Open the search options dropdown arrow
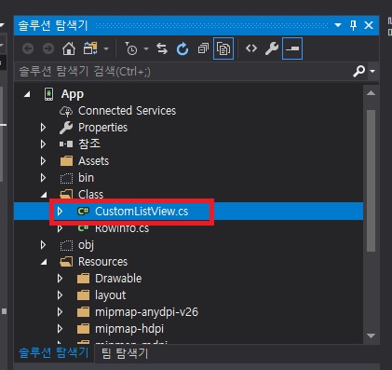The width and height of the screenshot is (392, 370). coord(372,72)
